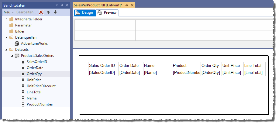
Task: Click the red delete X icon
Action: pyautogui.click(x=41, y=12)
